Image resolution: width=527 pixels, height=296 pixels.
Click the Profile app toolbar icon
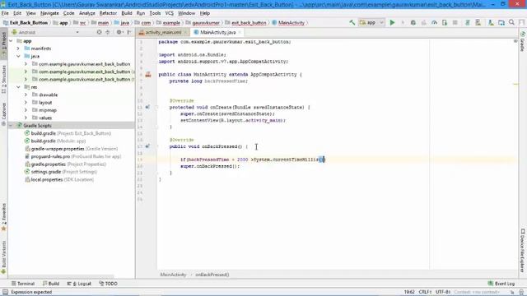coord(434,23)
